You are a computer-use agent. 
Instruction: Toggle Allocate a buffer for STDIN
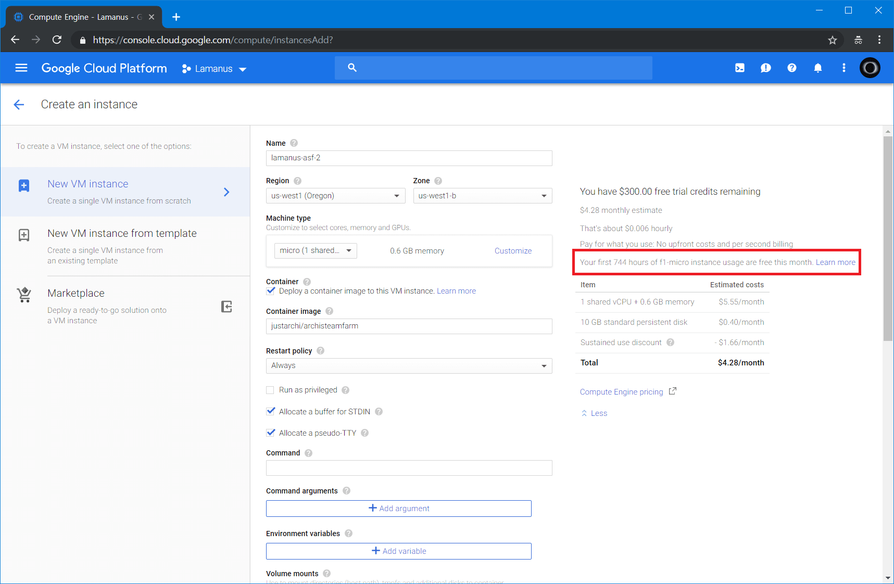pos(271,412)
